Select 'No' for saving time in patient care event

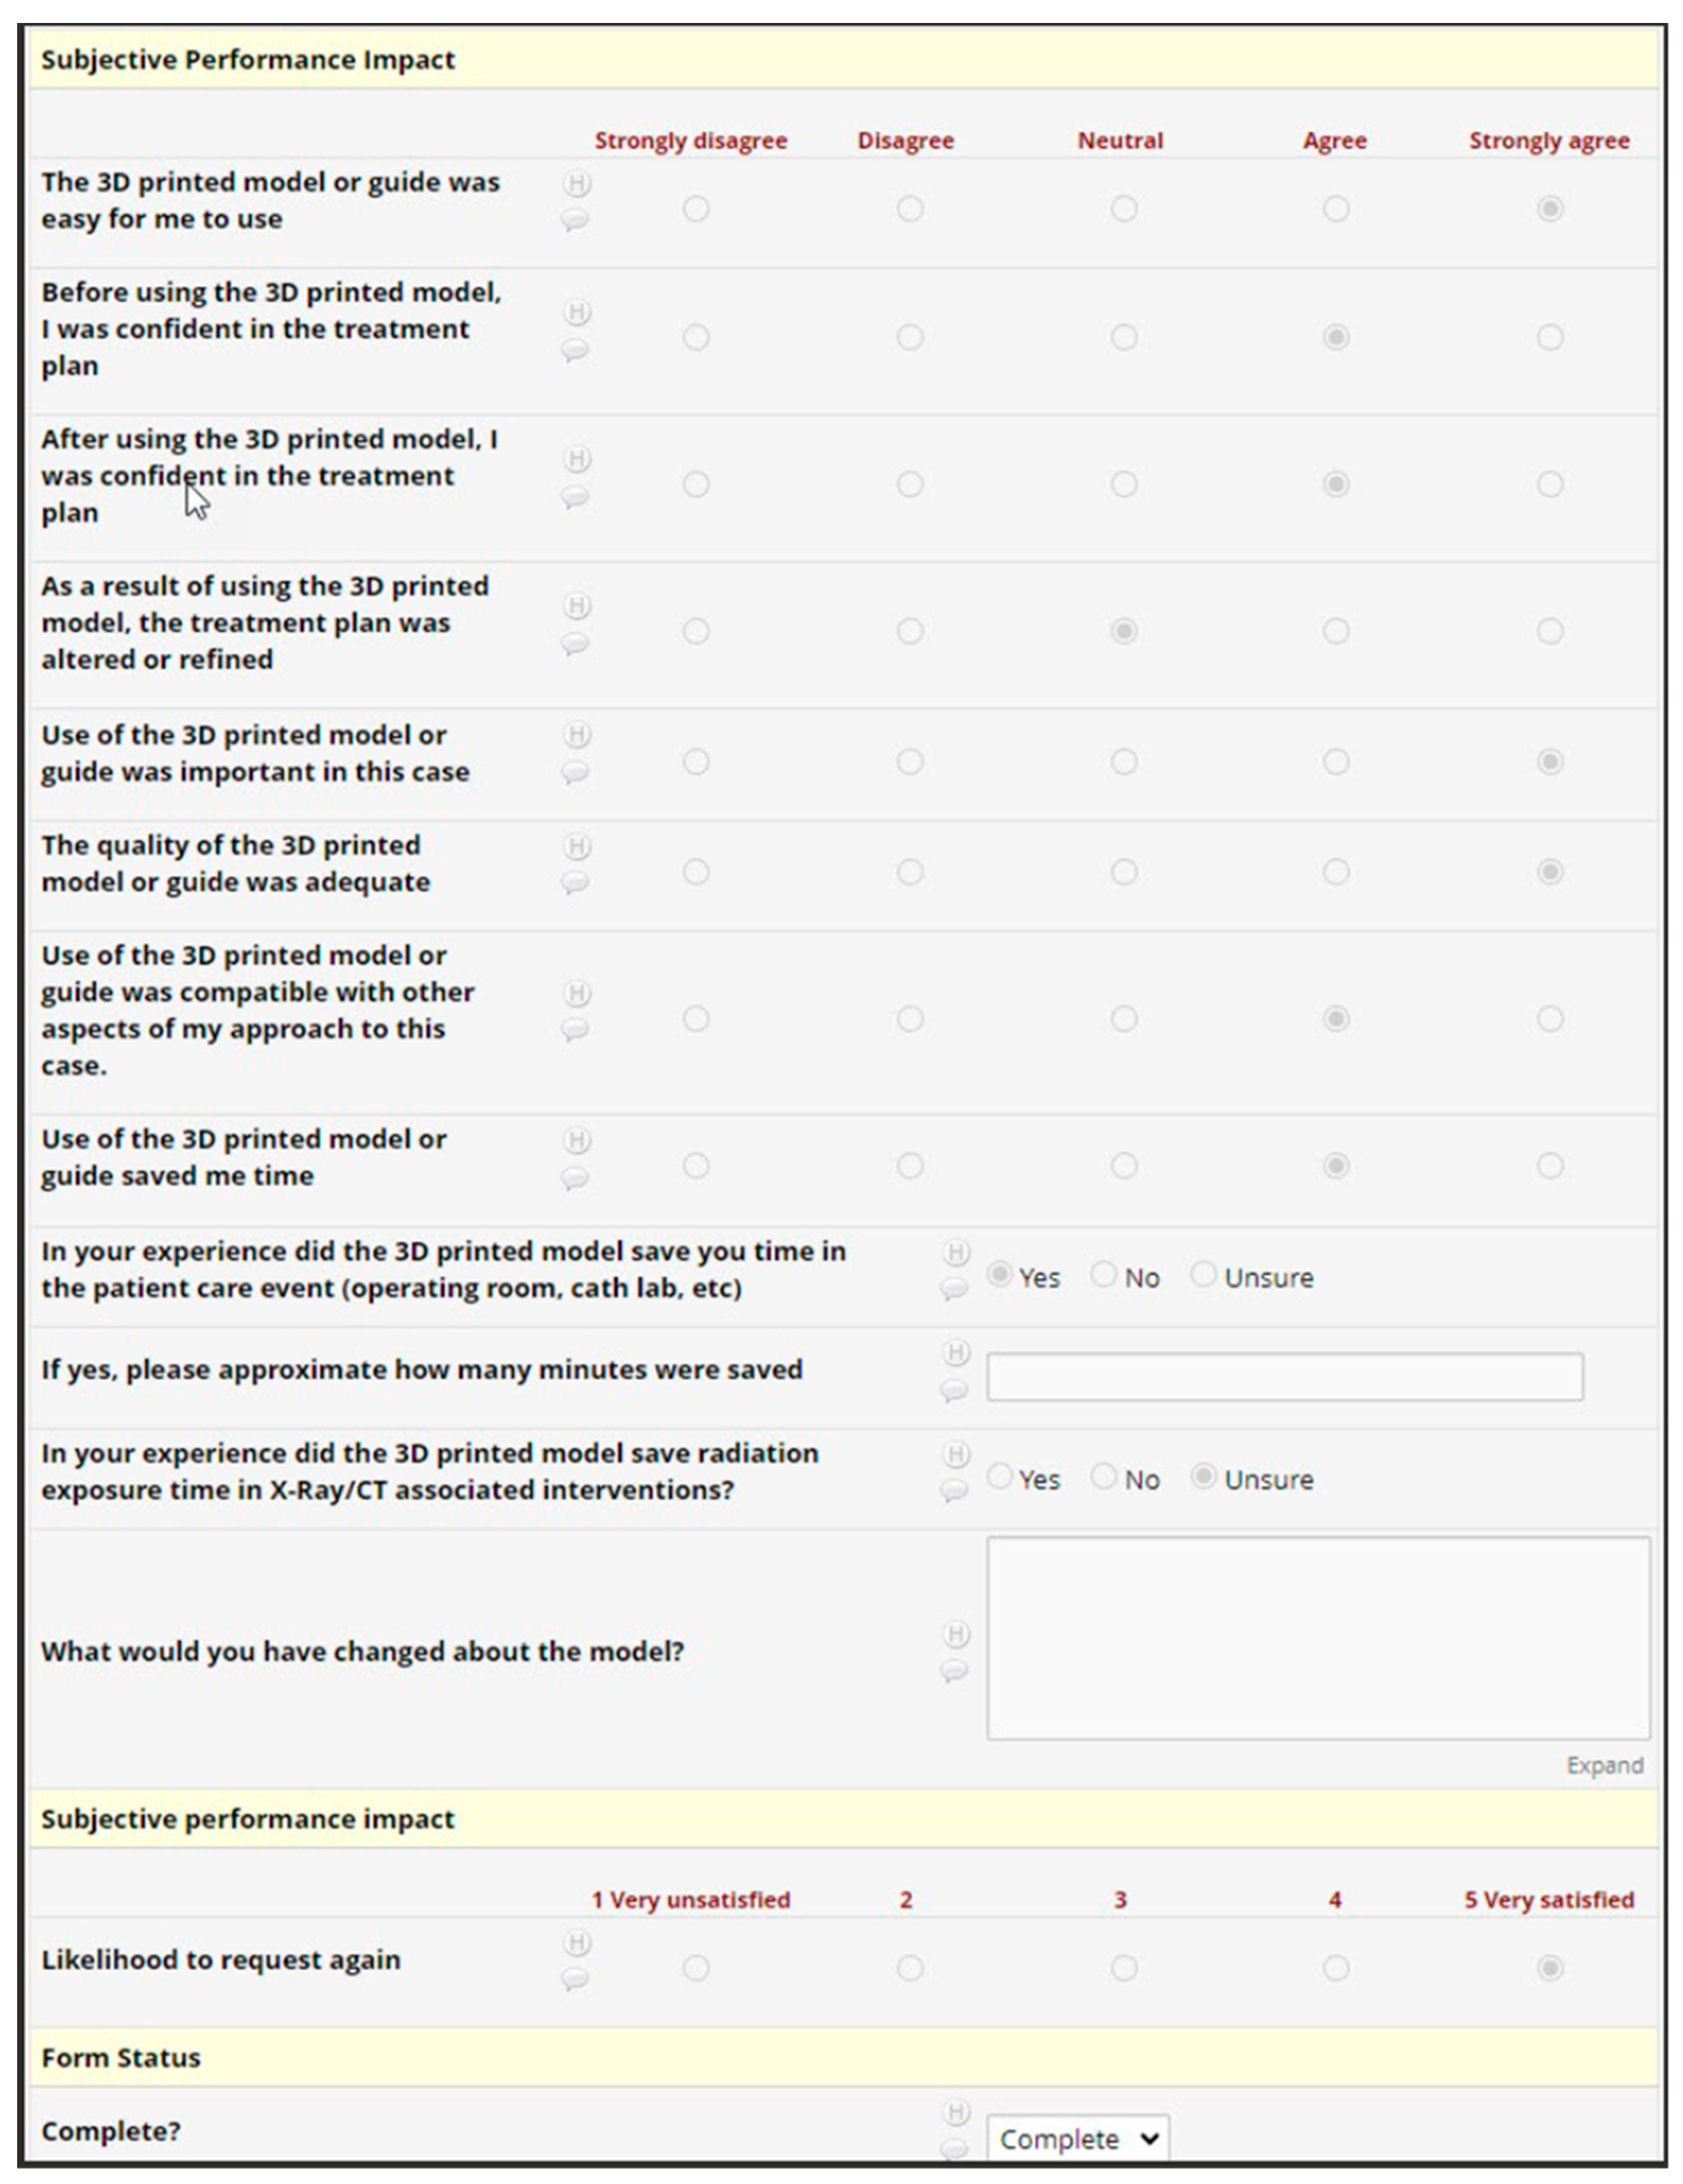click(1103, 1275)
